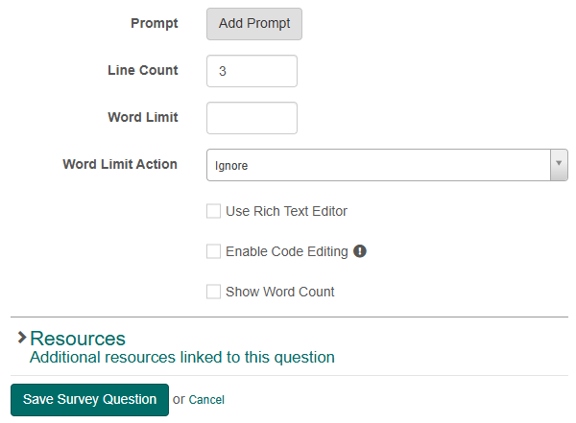Click the Add Prompt button

[254, 24]
